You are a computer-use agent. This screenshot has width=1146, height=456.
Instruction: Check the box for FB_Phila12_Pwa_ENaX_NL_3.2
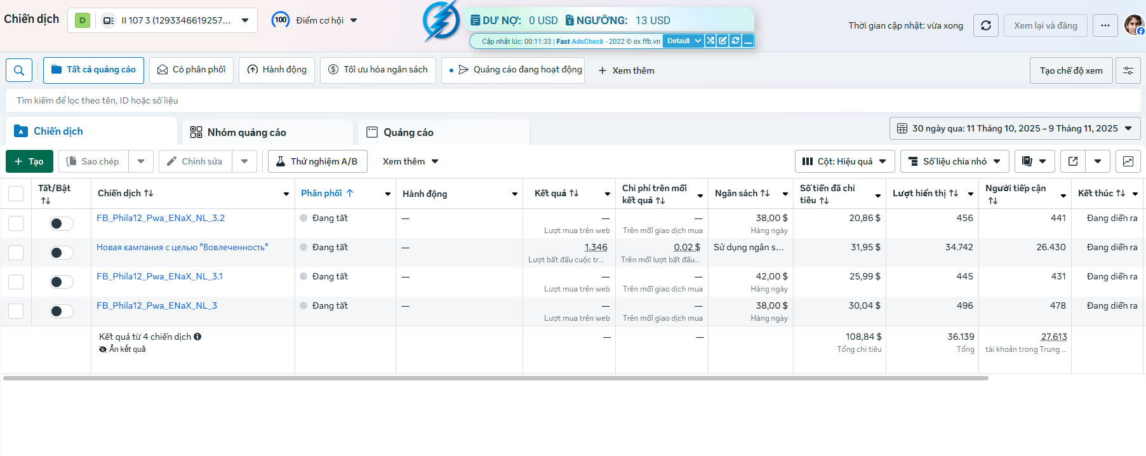coord(16,224)
